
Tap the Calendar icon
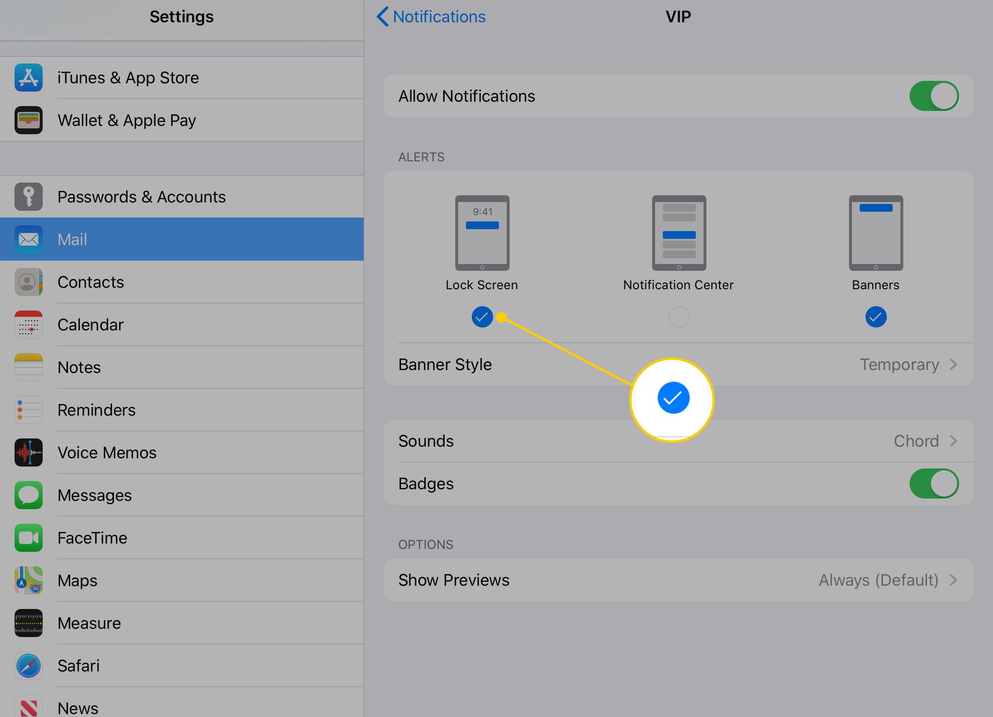[x=29, y=325]
